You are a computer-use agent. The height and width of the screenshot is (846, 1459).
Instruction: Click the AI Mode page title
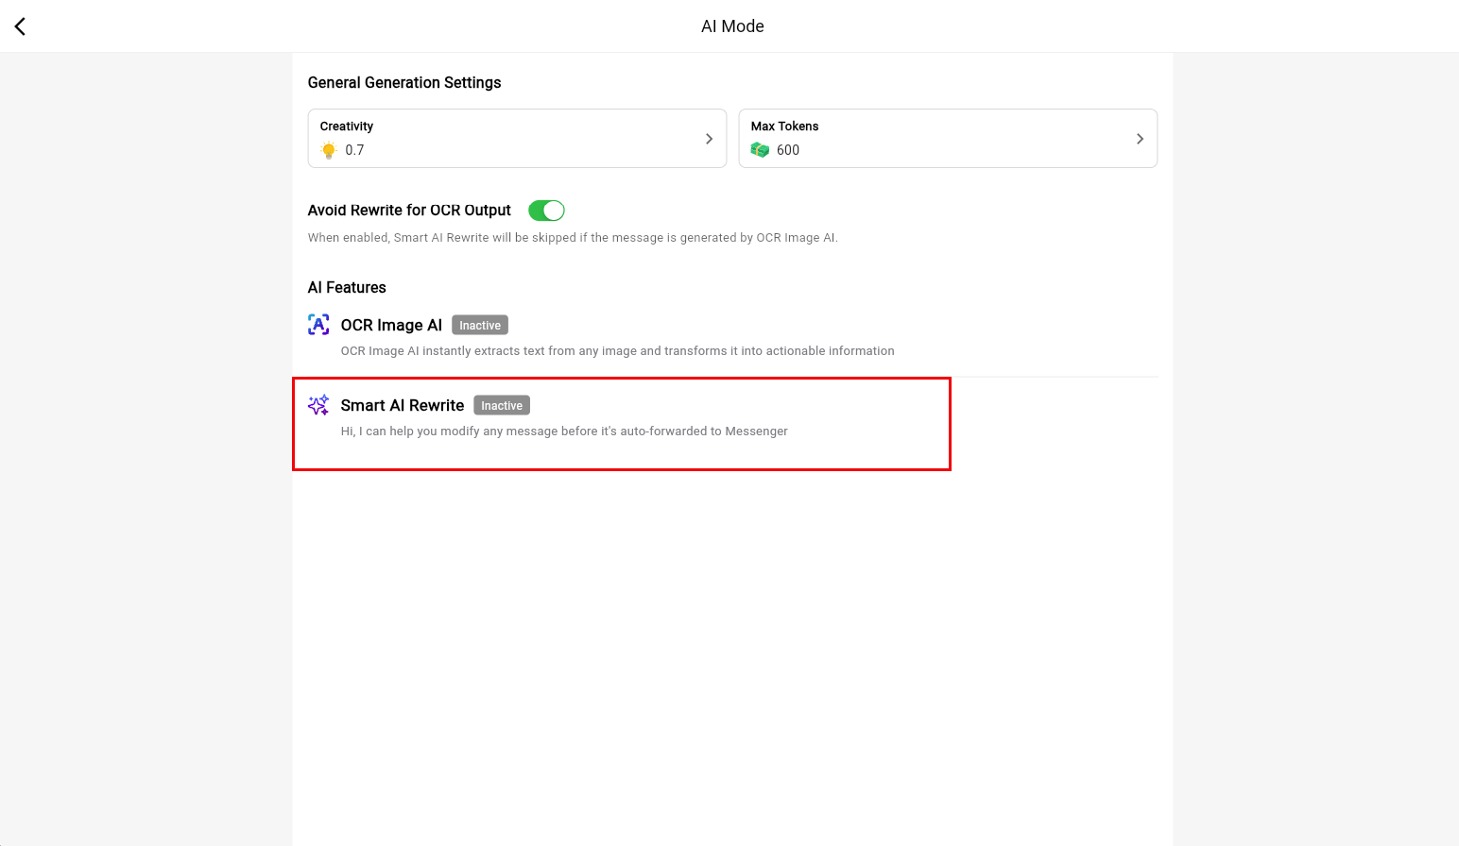732,26
